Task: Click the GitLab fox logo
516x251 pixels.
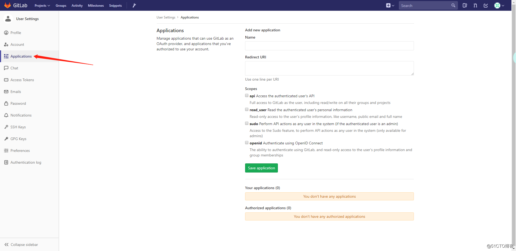Action: tap(8, 5)
